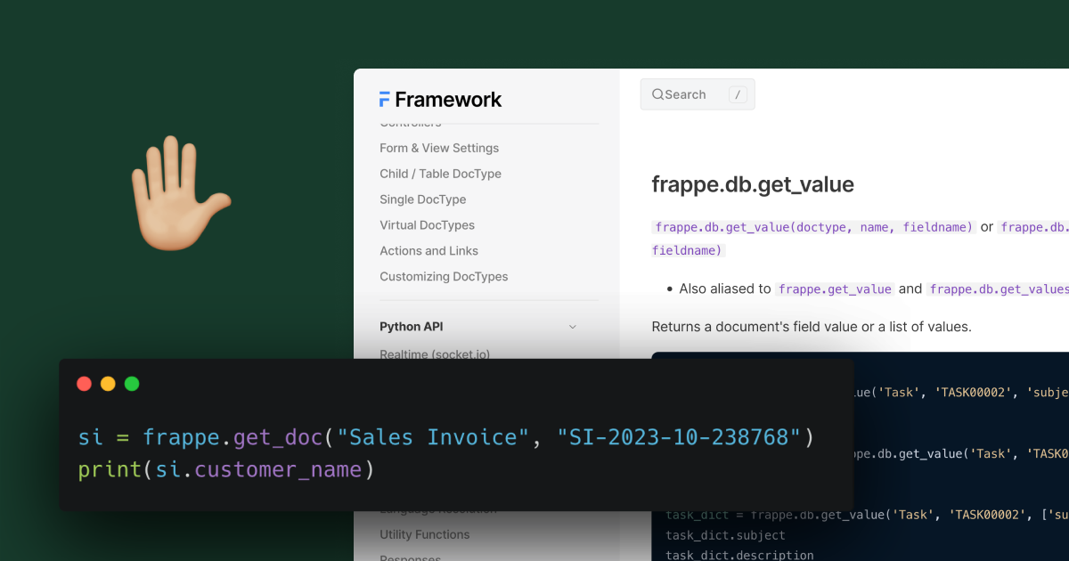
Task: Open Form & View Settings page
Action: tap(439, 148)
